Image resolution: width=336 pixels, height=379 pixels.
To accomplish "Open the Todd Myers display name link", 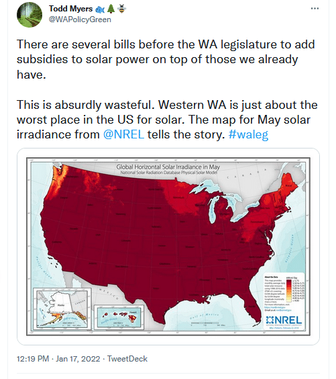I will click(70, 9).
